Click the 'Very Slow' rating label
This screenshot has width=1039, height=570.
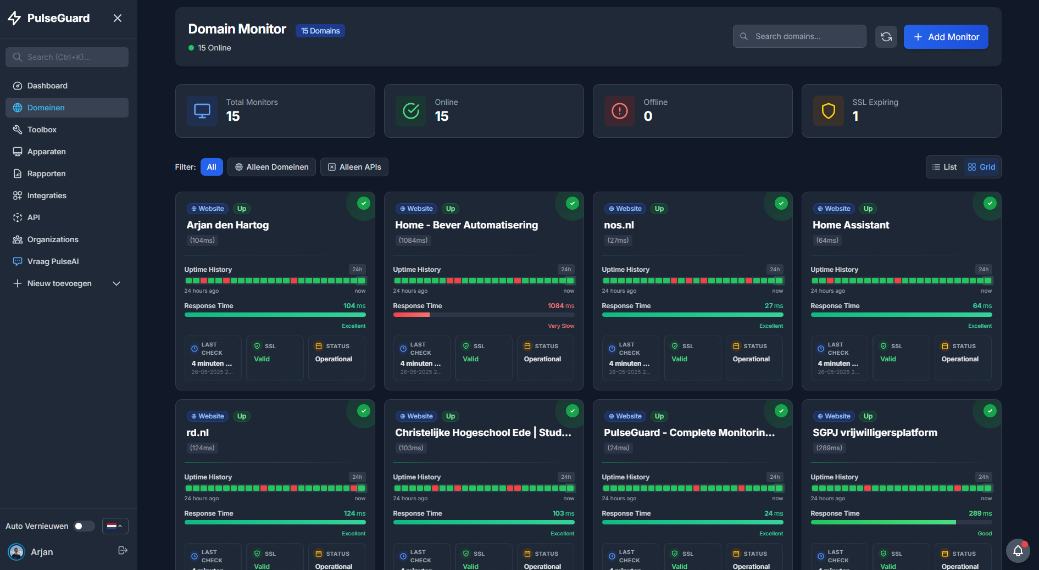point(561,326)
